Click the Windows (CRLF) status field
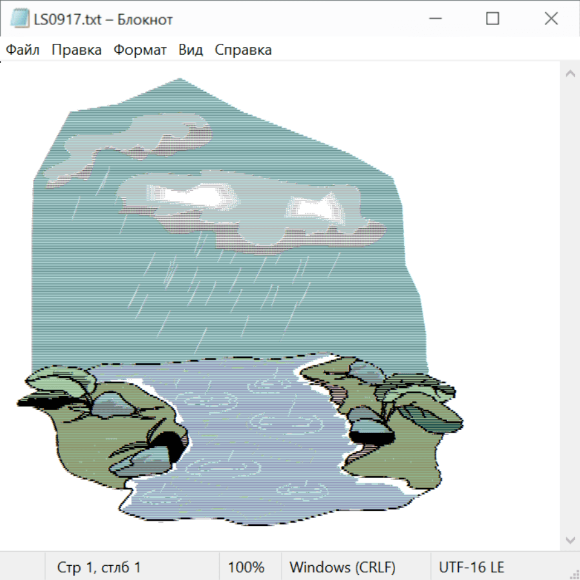 click(342, 568)
